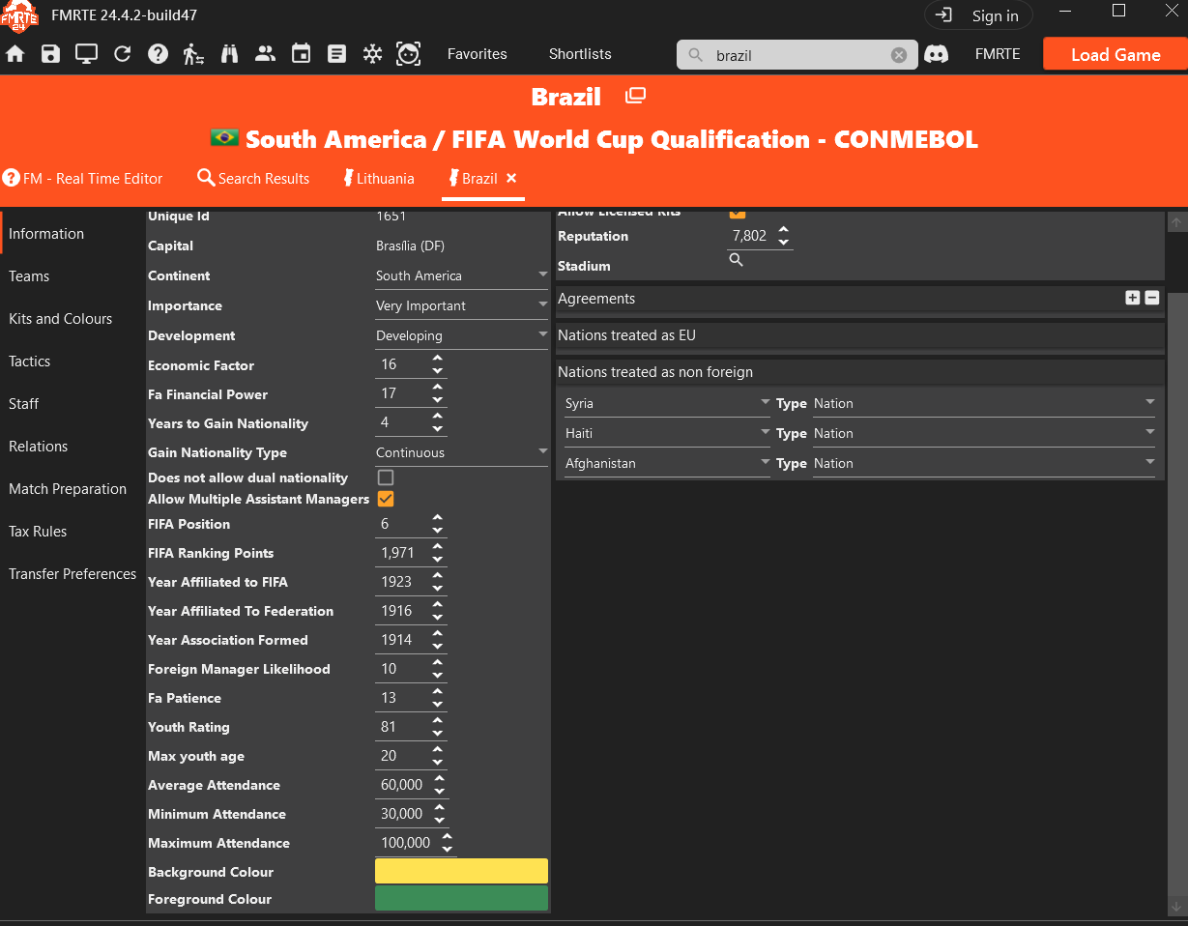Click the calendar icon in the toolbar
Viewport: 1188px width, 926px height.
(301, 54)
